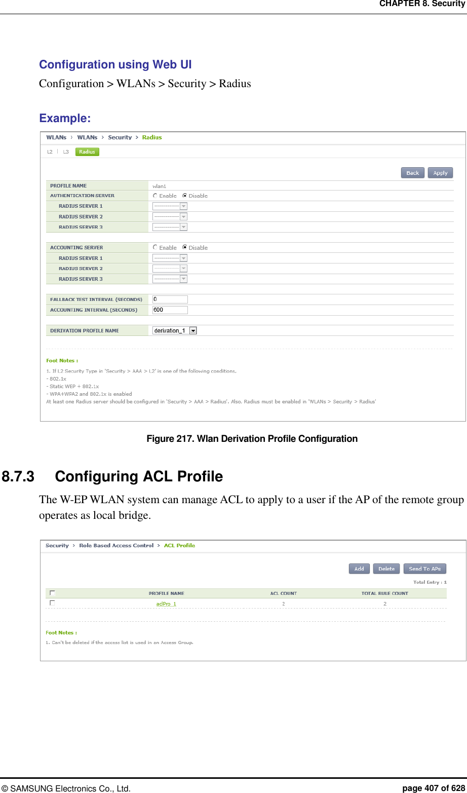Check the aclPro_1 row checkbox

pos(52,603)
